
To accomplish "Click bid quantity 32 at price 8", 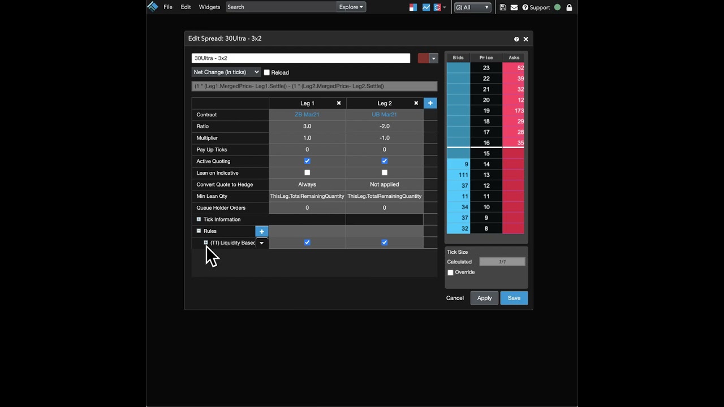I will tap(459, 229).
